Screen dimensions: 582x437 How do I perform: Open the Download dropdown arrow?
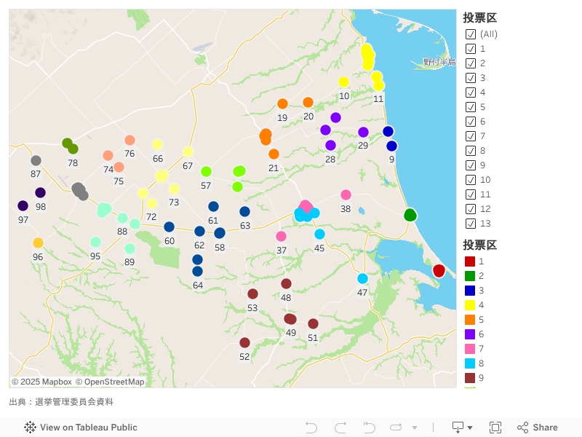click(x=470, y=428)
